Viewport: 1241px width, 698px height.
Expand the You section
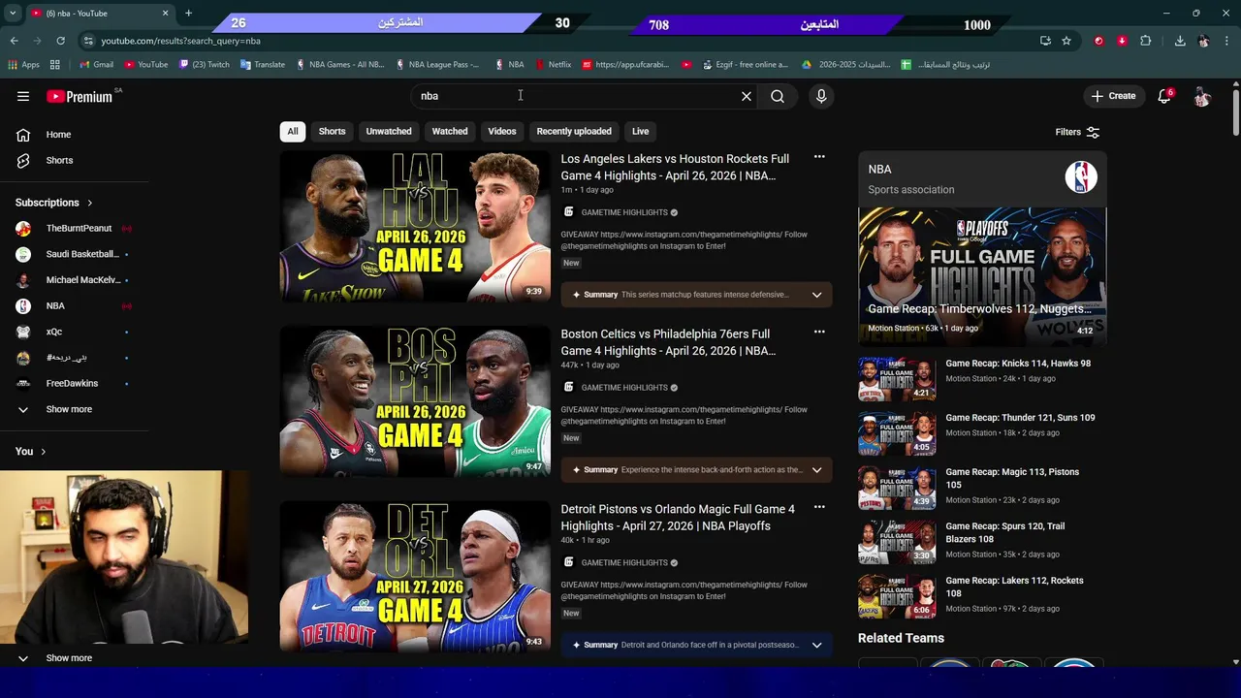(31, 451)
